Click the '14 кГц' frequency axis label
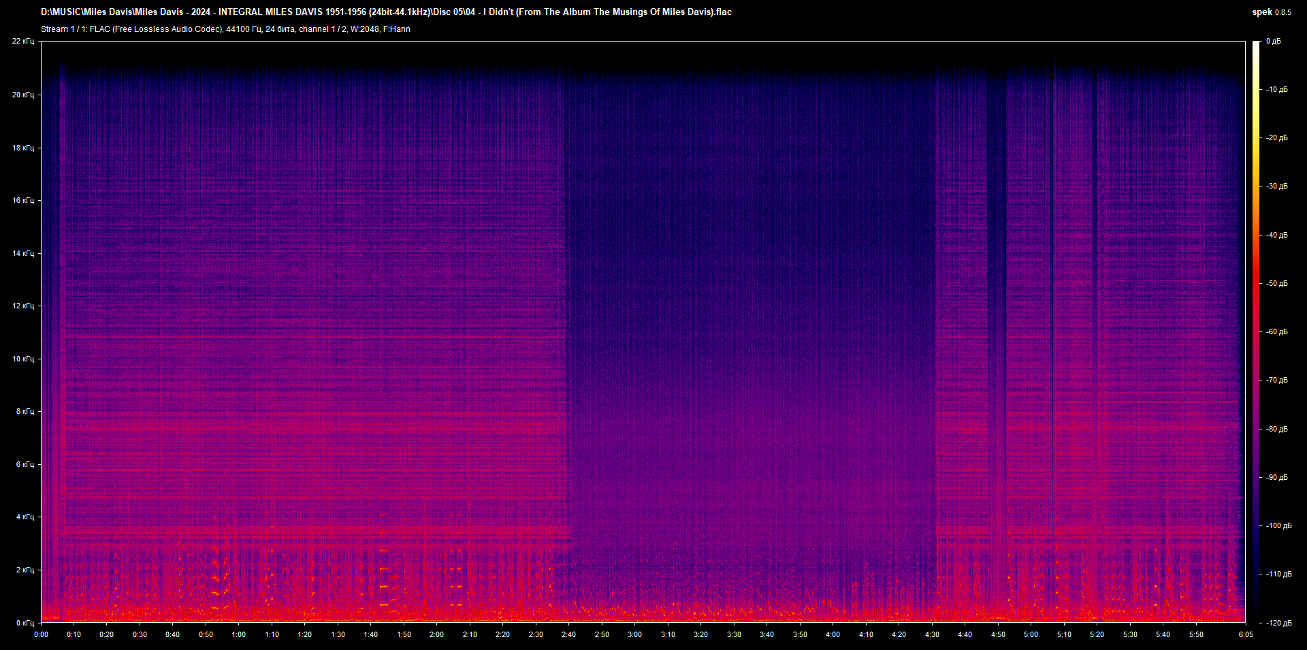This screenshot has width=1307, height=650. tap(23, 253)
